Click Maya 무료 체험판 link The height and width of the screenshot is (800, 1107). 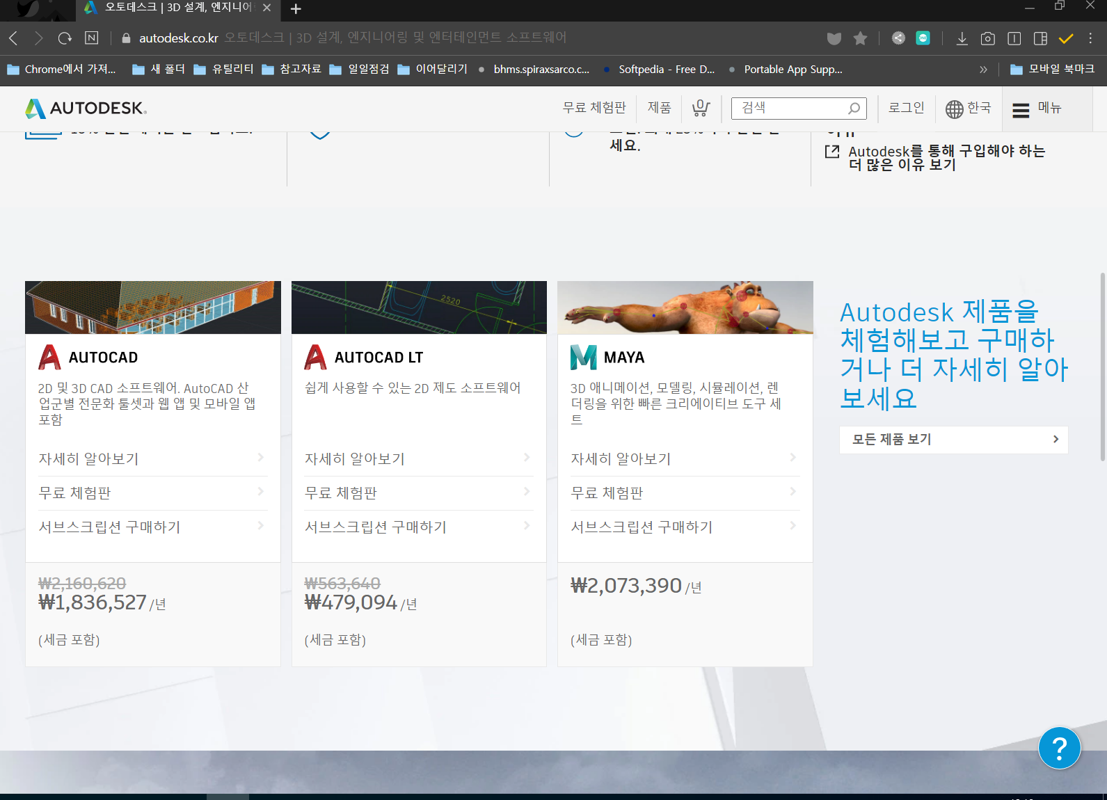point(685,493)
